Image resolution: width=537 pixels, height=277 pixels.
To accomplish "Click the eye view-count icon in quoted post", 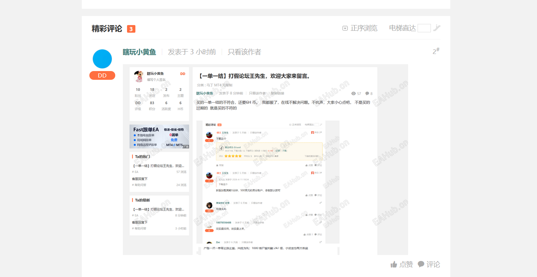I will coord(354,93).
